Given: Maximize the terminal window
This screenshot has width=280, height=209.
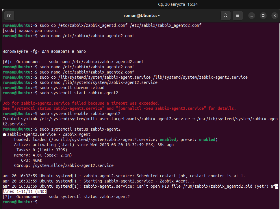Looking at the screenshot, I should (263, 16).
